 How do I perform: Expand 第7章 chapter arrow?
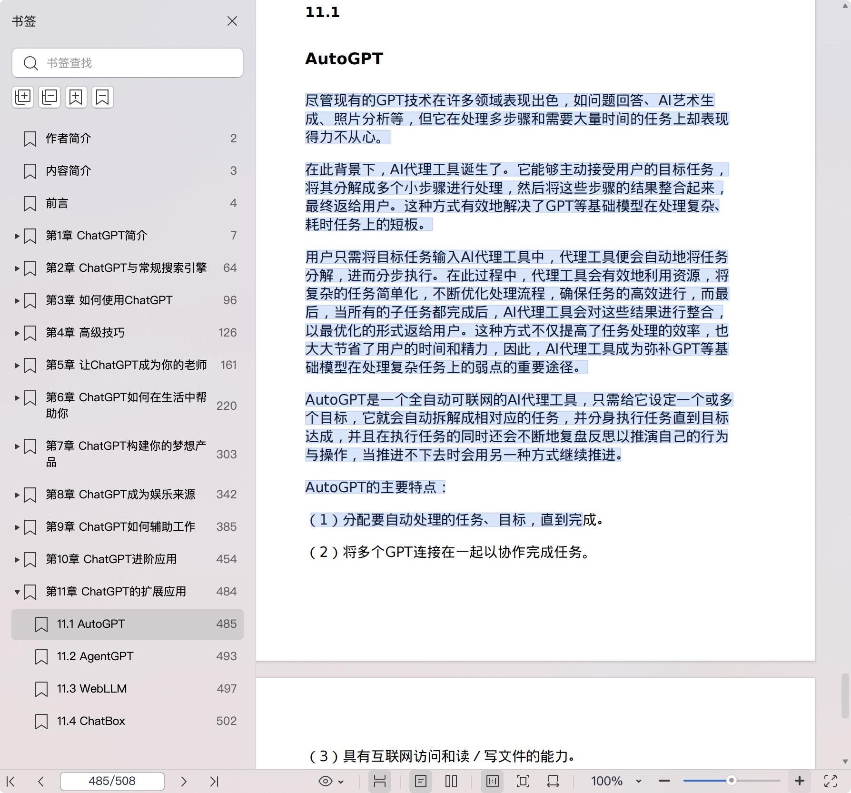click(x=17, y=446)
